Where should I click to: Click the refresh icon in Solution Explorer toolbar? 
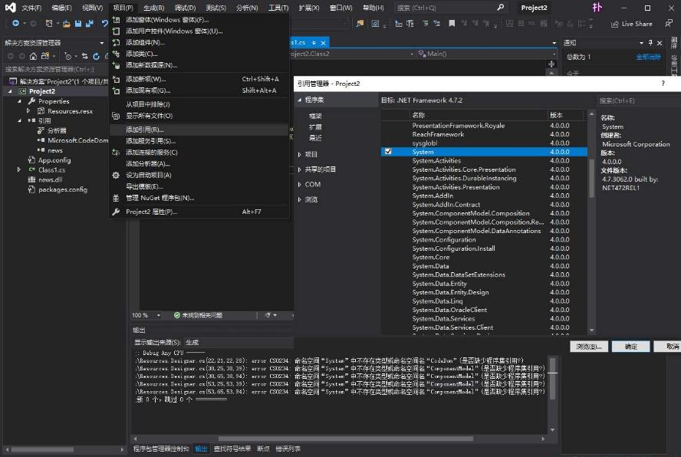coord(96,56)
